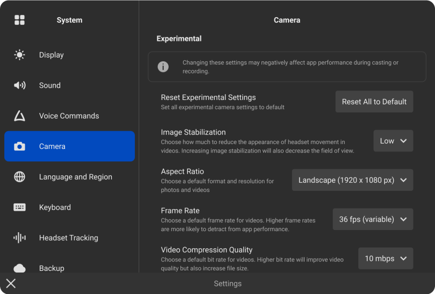Expand the Video Compression 10 mbps dropdown

[386, 258]
